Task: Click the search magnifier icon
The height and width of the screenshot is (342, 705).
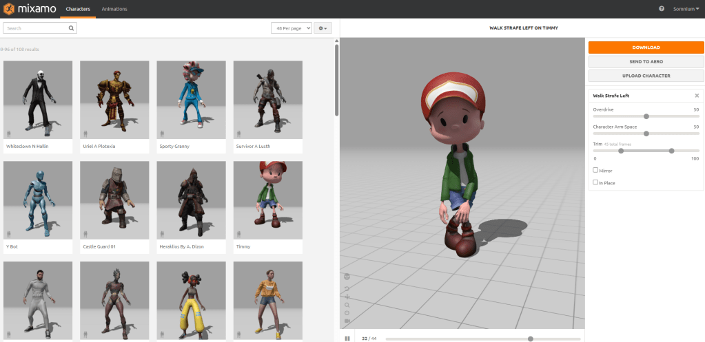Action: (71, 28)
